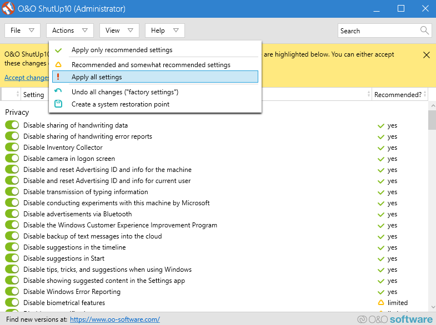Choose Create a system restoration point

[155, 104]
